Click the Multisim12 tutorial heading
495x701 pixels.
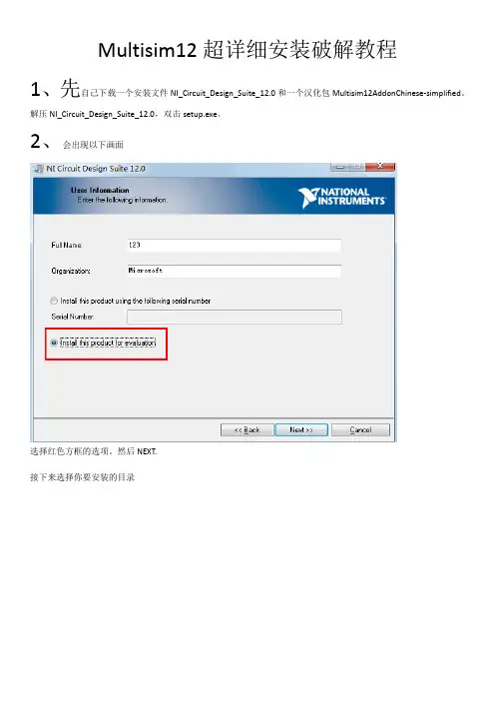point(247,49)
